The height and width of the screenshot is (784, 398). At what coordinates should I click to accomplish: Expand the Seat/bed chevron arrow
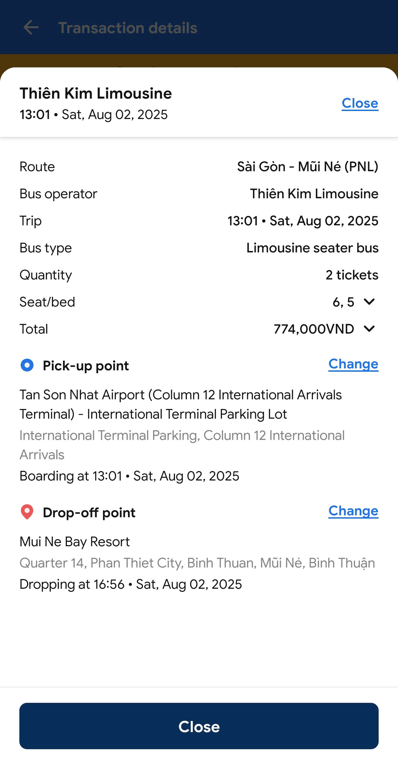[x=369, y=302]
